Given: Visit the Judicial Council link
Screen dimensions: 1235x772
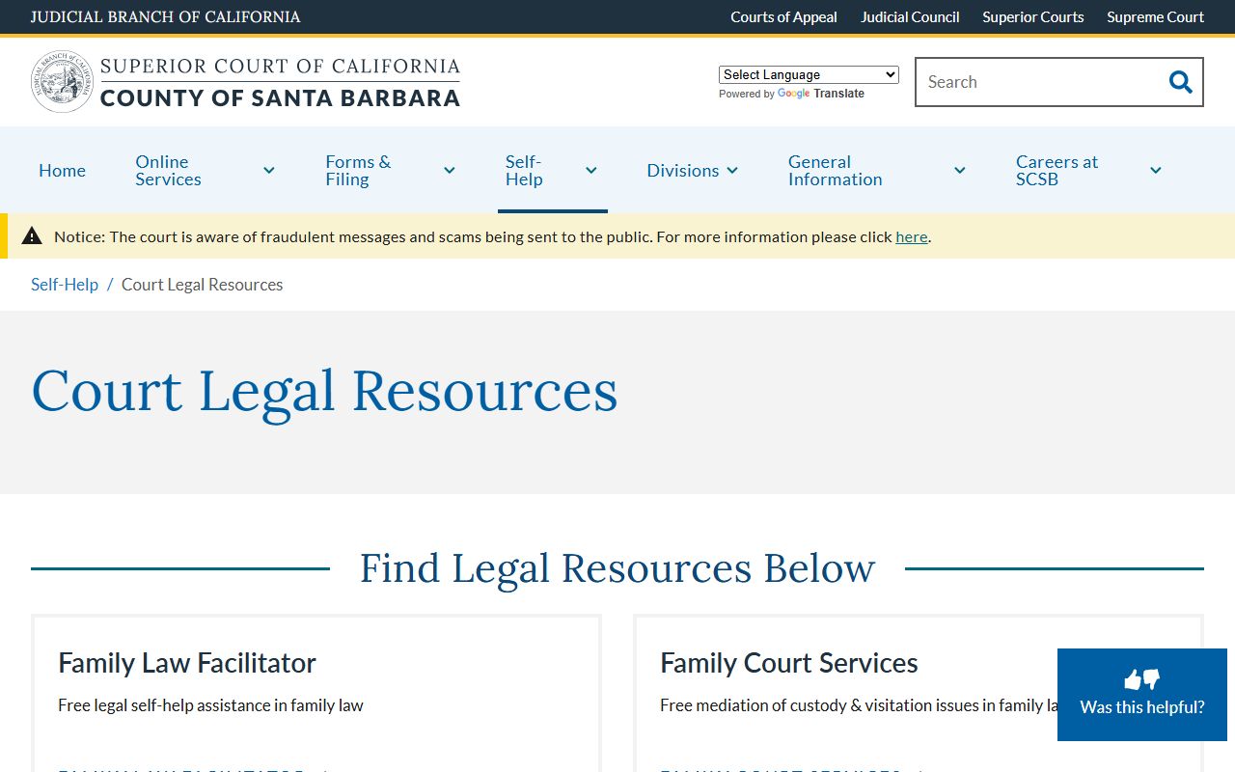Looking at the screenshot, I should click(x=910, y=17).
